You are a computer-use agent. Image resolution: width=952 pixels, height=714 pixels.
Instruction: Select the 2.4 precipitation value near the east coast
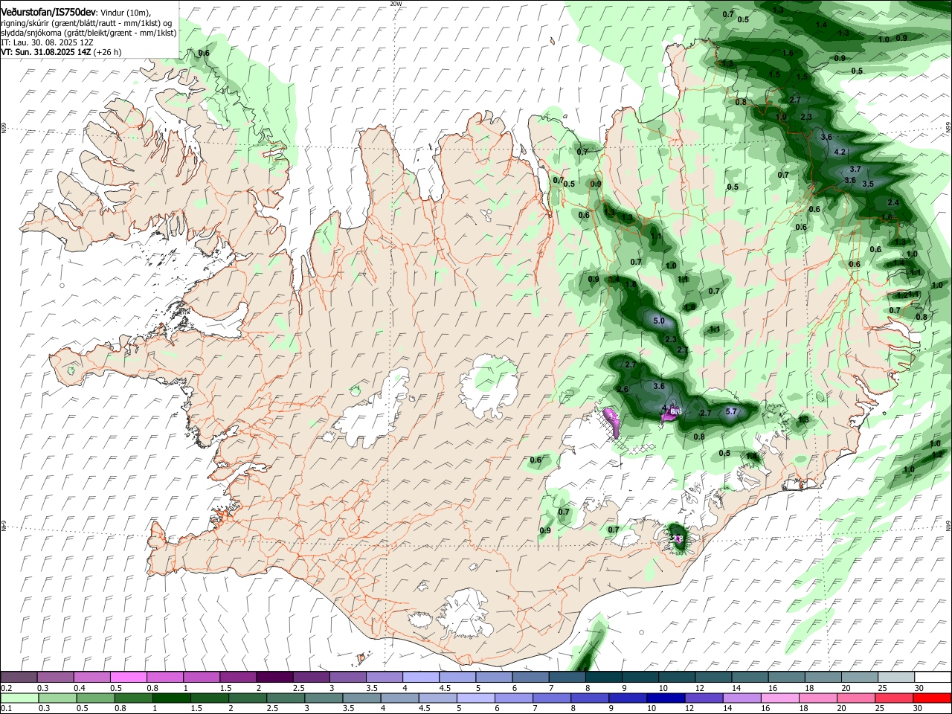click(x=893, y=202)
